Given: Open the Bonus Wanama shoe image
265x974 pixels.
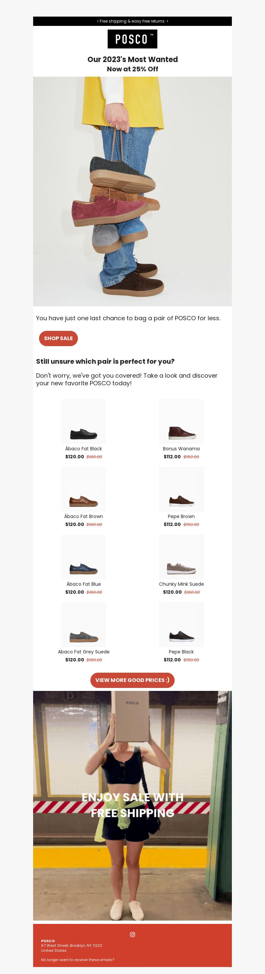Looking at the screenshot, I should (x=181, y=421).
